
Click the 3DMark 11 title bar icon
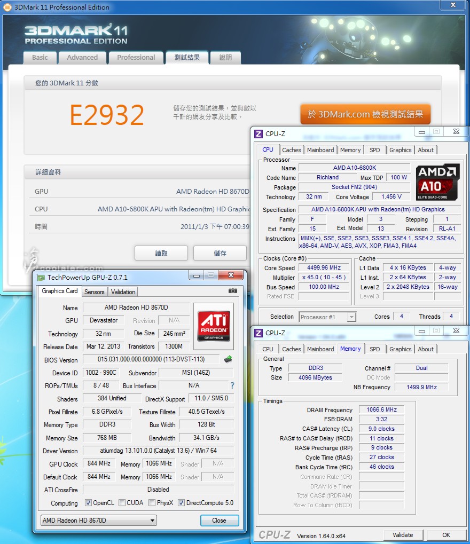pos(6,7)
